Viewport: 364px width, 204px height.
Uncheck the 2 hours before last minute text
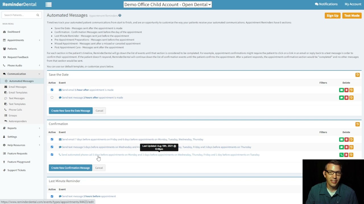(x=52, y=196)
